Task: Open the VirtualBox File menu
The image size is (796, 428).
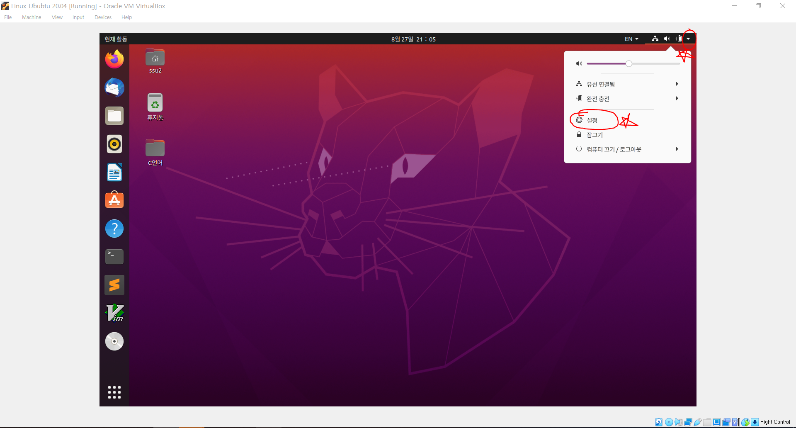Action: tap(8, 17)
